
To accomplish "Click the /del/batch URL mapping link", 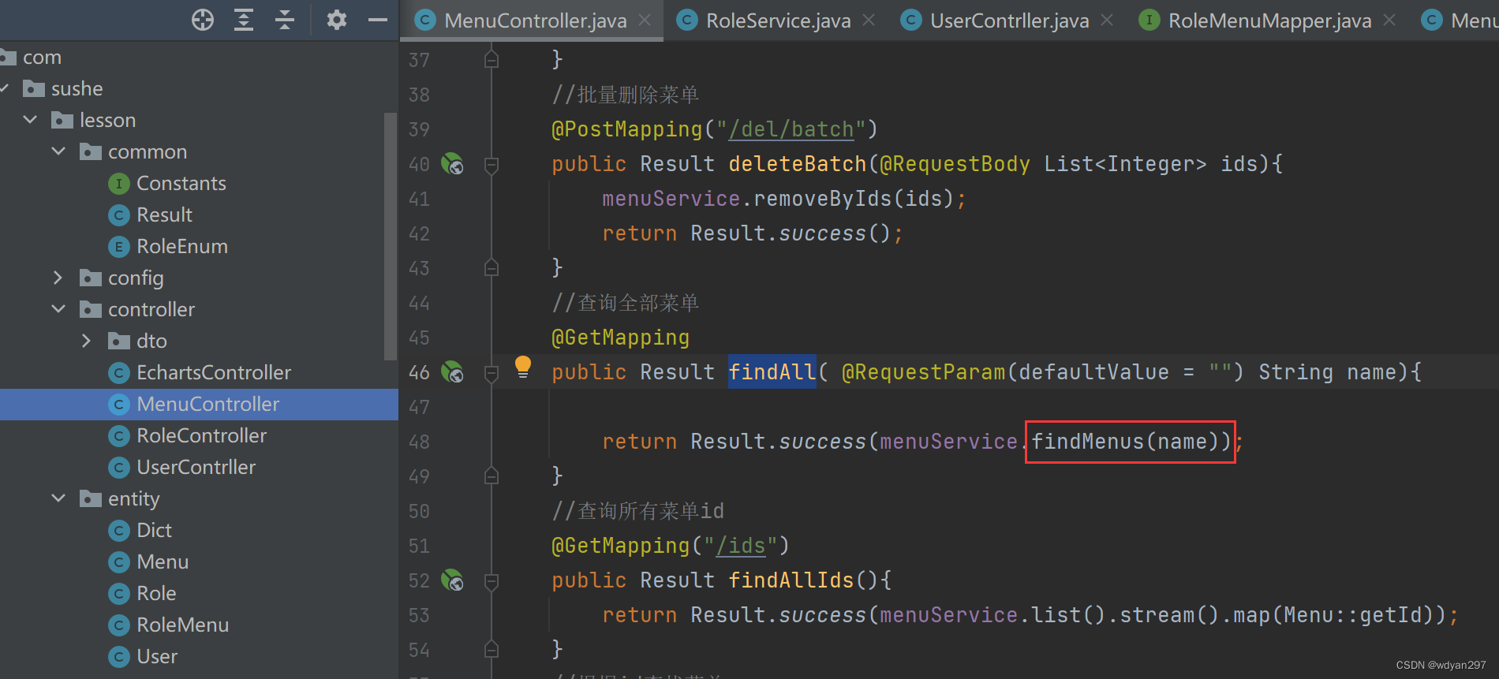I will pyautogui.click(x=791, y=129).
